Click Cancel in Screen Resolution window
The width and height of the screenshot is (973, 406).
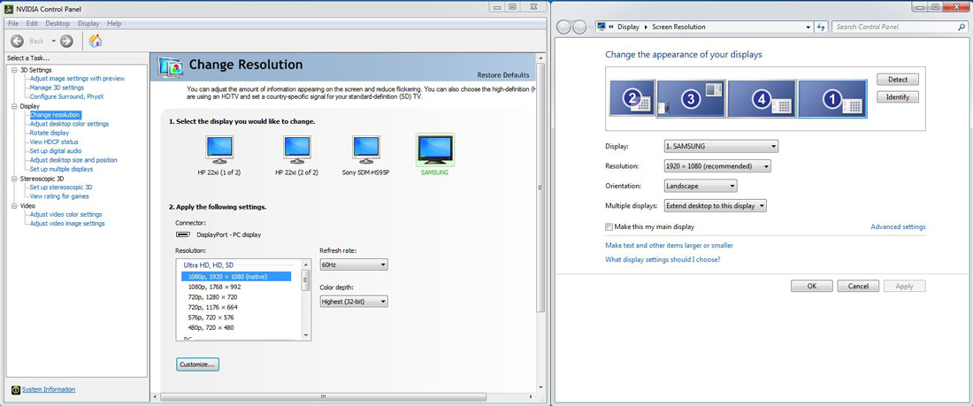[x=858, y=287]
